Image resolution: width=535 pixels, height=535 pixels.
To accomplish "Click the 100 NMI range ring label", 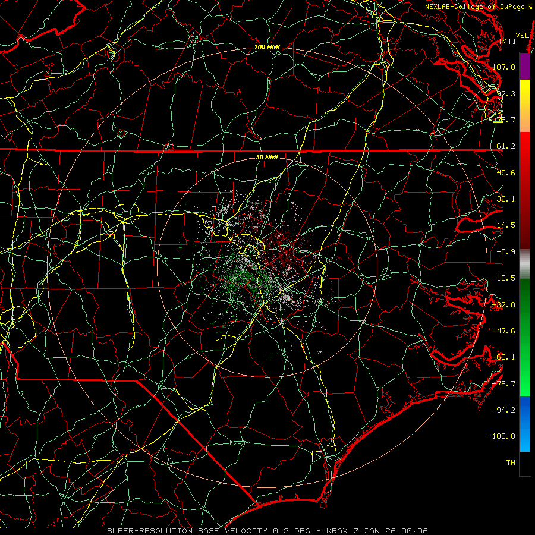I will pos(267,47).
